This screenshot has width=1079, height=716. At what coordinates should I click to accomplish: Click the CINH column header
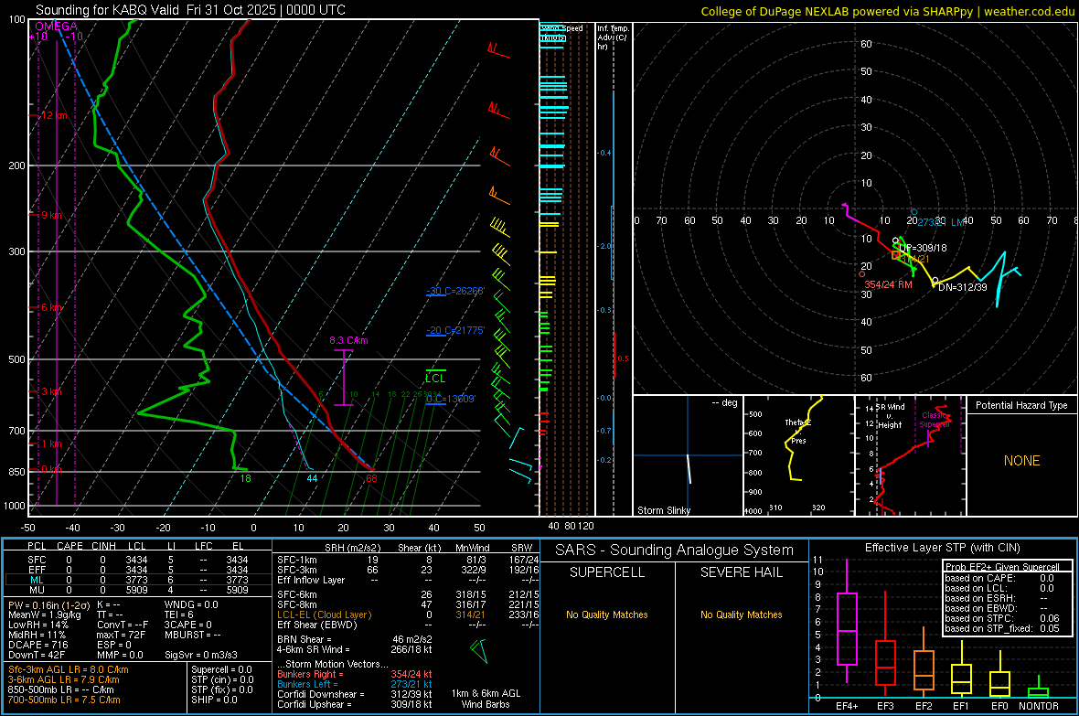[x=104, y=546]
